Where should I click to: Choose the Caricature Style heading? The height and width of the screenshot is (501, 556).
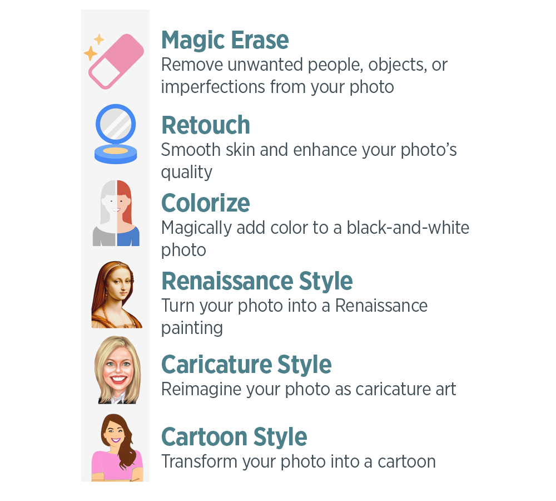[246, 365]
